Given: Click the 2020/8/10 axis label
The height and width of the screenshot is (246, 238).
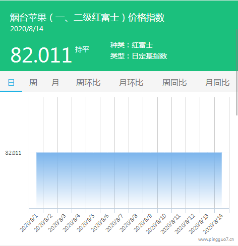Looking at the screenshot, I should (156, 224).
